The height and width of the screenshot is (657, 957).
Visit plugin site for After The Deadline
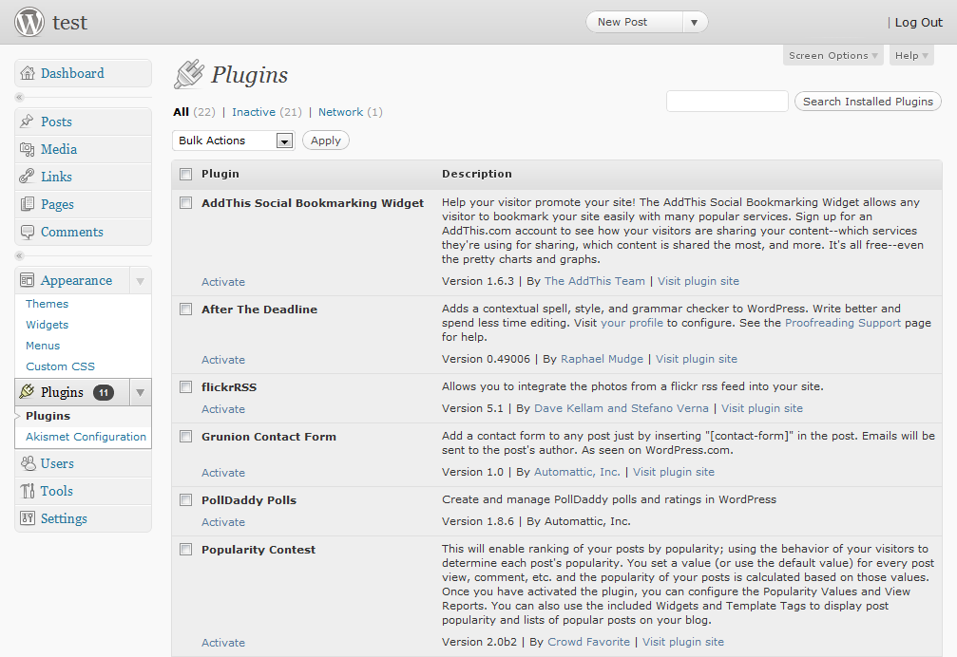pos(697,359)
